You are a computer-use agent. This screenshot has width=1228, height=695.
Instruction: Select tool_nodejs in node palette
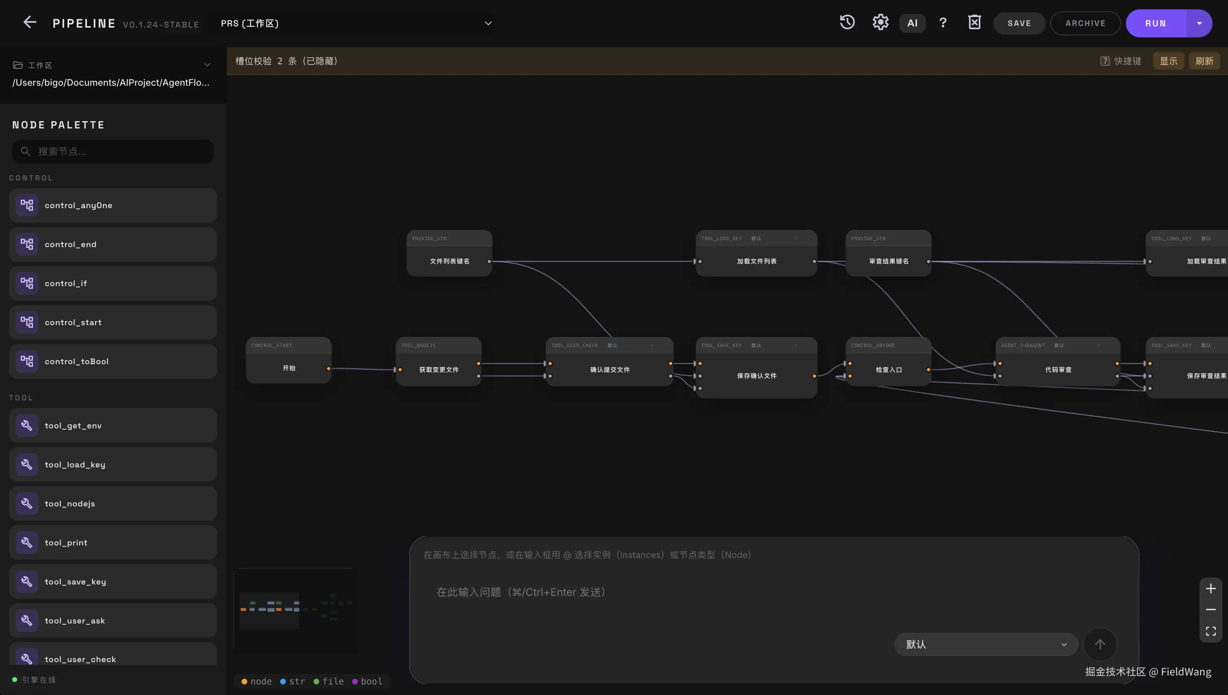pyautogui.click(x=113, y=504)
